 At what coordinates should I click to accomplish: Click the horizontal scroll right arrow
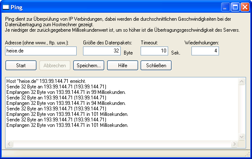(234, 144)
